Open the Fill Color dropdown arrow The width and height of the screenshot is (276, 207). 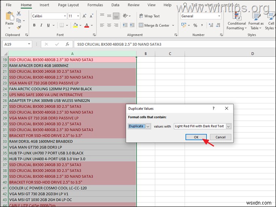tap(81, 26)
